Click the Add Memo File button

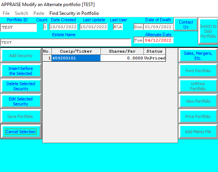pyautogui.click(x=198, y=132)
